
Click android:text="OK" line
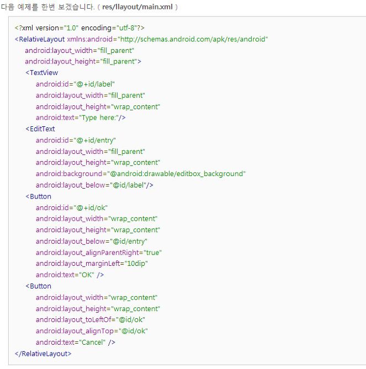(x=70, y=275)
